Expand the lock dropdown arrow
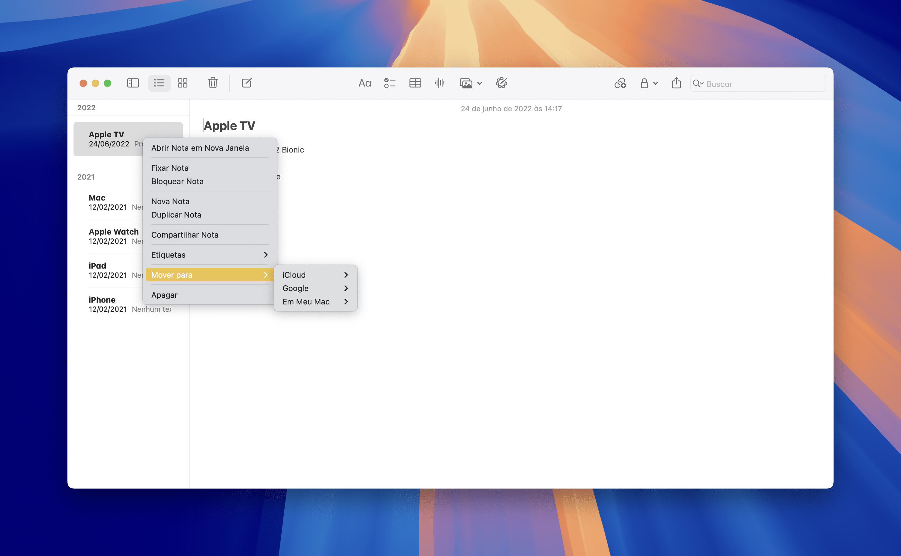901x556 pixels. 656,84
